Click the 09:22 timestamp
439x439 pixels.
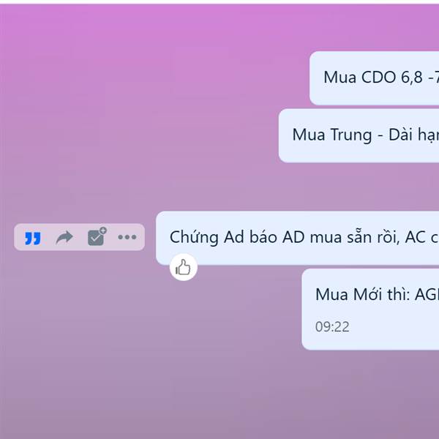tap(332, 327)
